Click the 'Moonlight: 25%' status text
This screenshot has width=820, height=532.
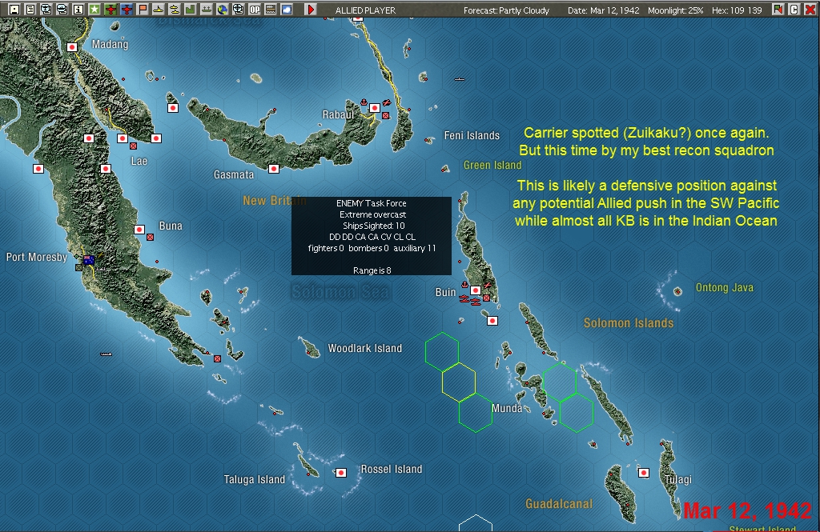coord(676,10)
